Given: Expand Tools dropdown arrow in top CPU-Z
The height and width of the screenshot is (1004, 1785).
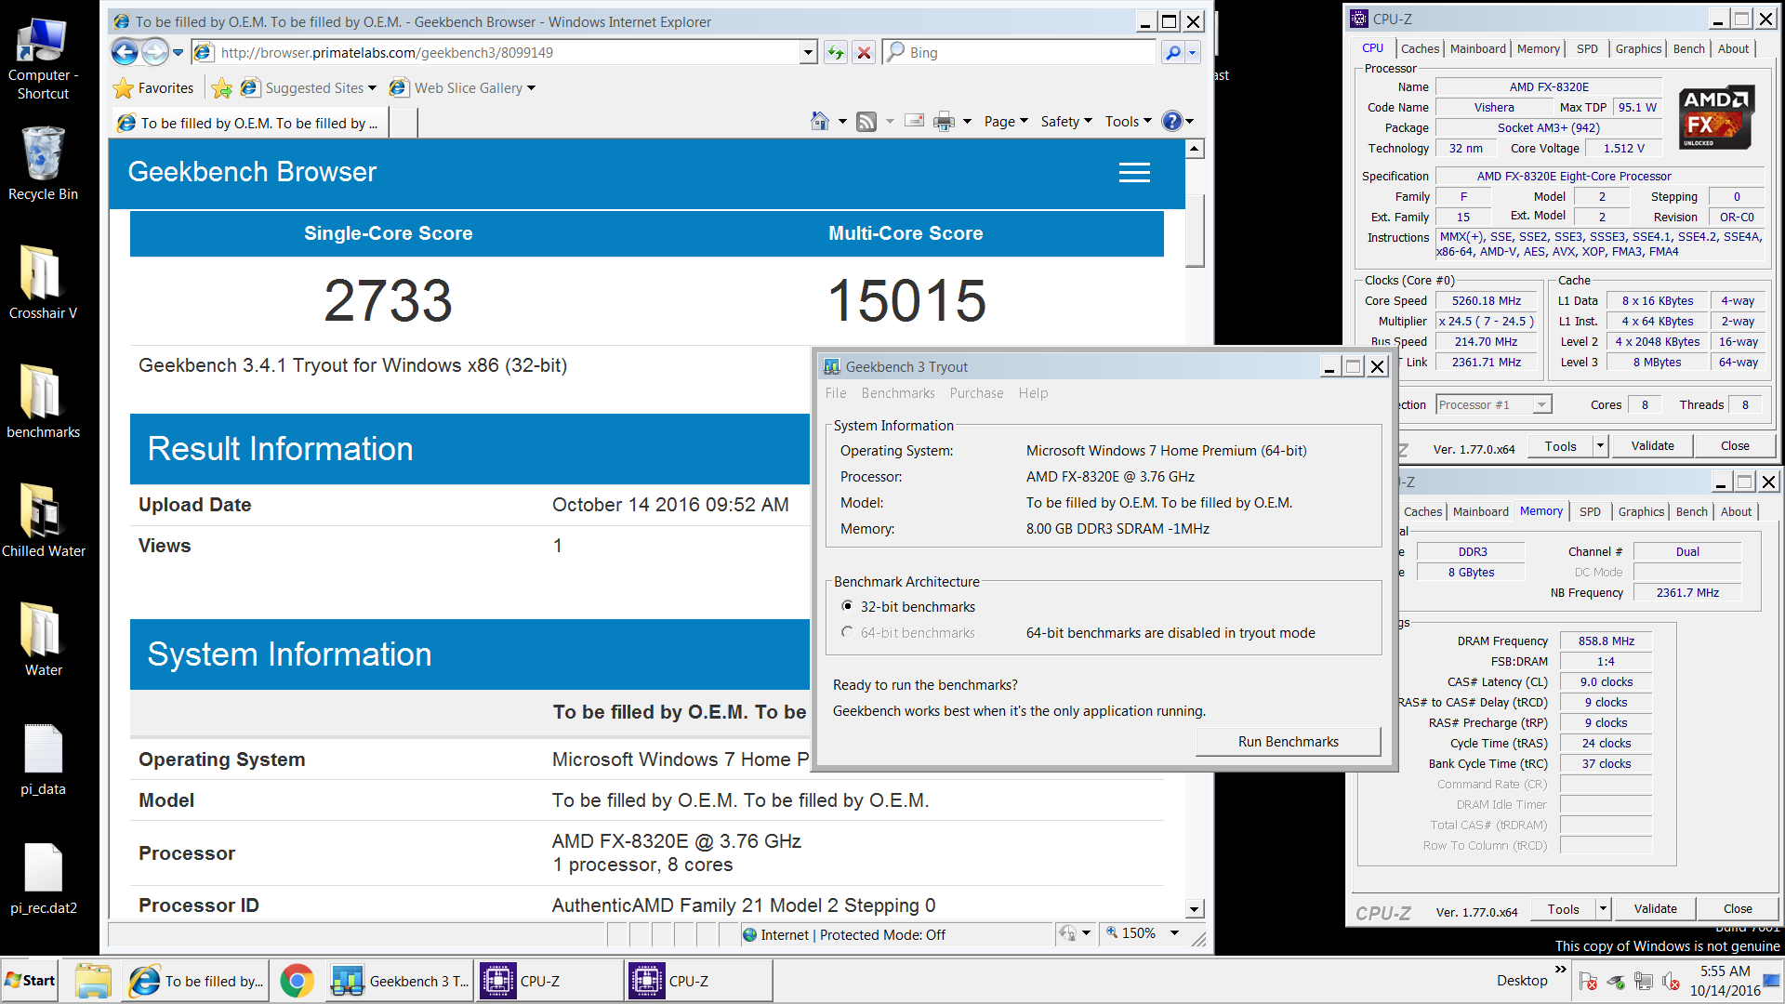Looking at the screenshot, I should pyautogui.click(x=1601, y=446).
